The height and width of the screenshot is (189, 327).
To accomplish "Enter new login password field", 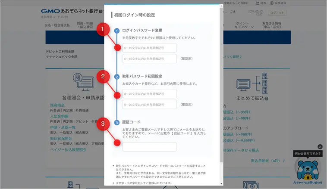I will pyautogui.click(x=149, y=48).
